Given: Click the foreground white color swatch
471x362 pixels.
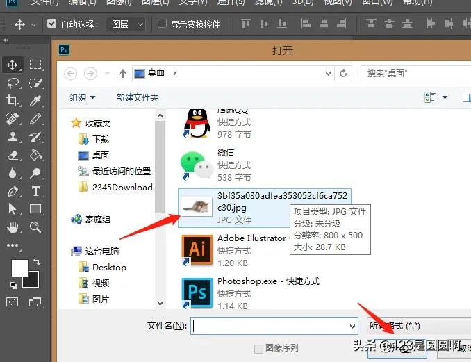Looking at the screenshot, I should click(x=19, y=267).
